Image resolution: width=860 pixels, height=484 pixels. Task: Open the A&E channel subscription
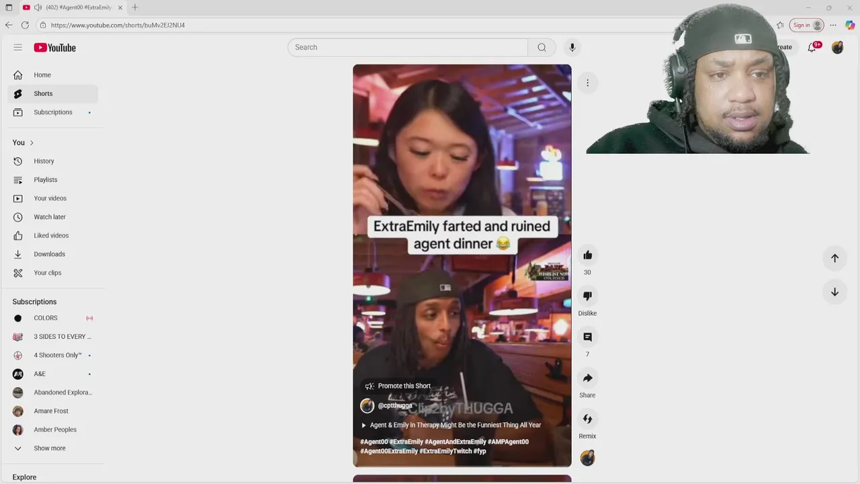(52, 374)
